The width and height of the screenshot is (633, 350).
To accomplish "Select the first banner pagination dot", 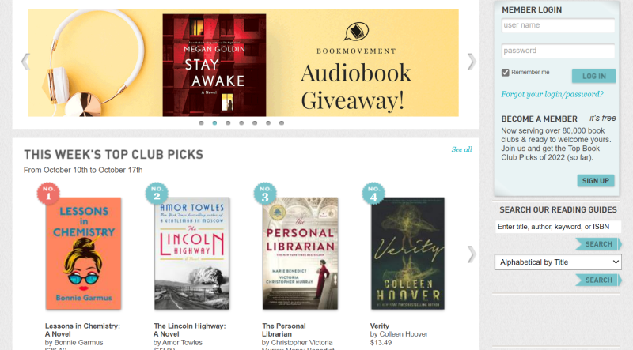I will (201, 123).
